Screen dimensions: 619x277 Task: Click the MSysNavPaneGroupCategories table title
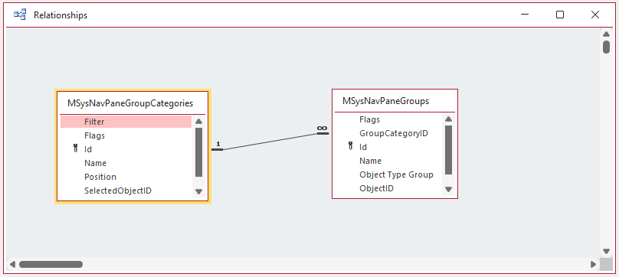130,103
